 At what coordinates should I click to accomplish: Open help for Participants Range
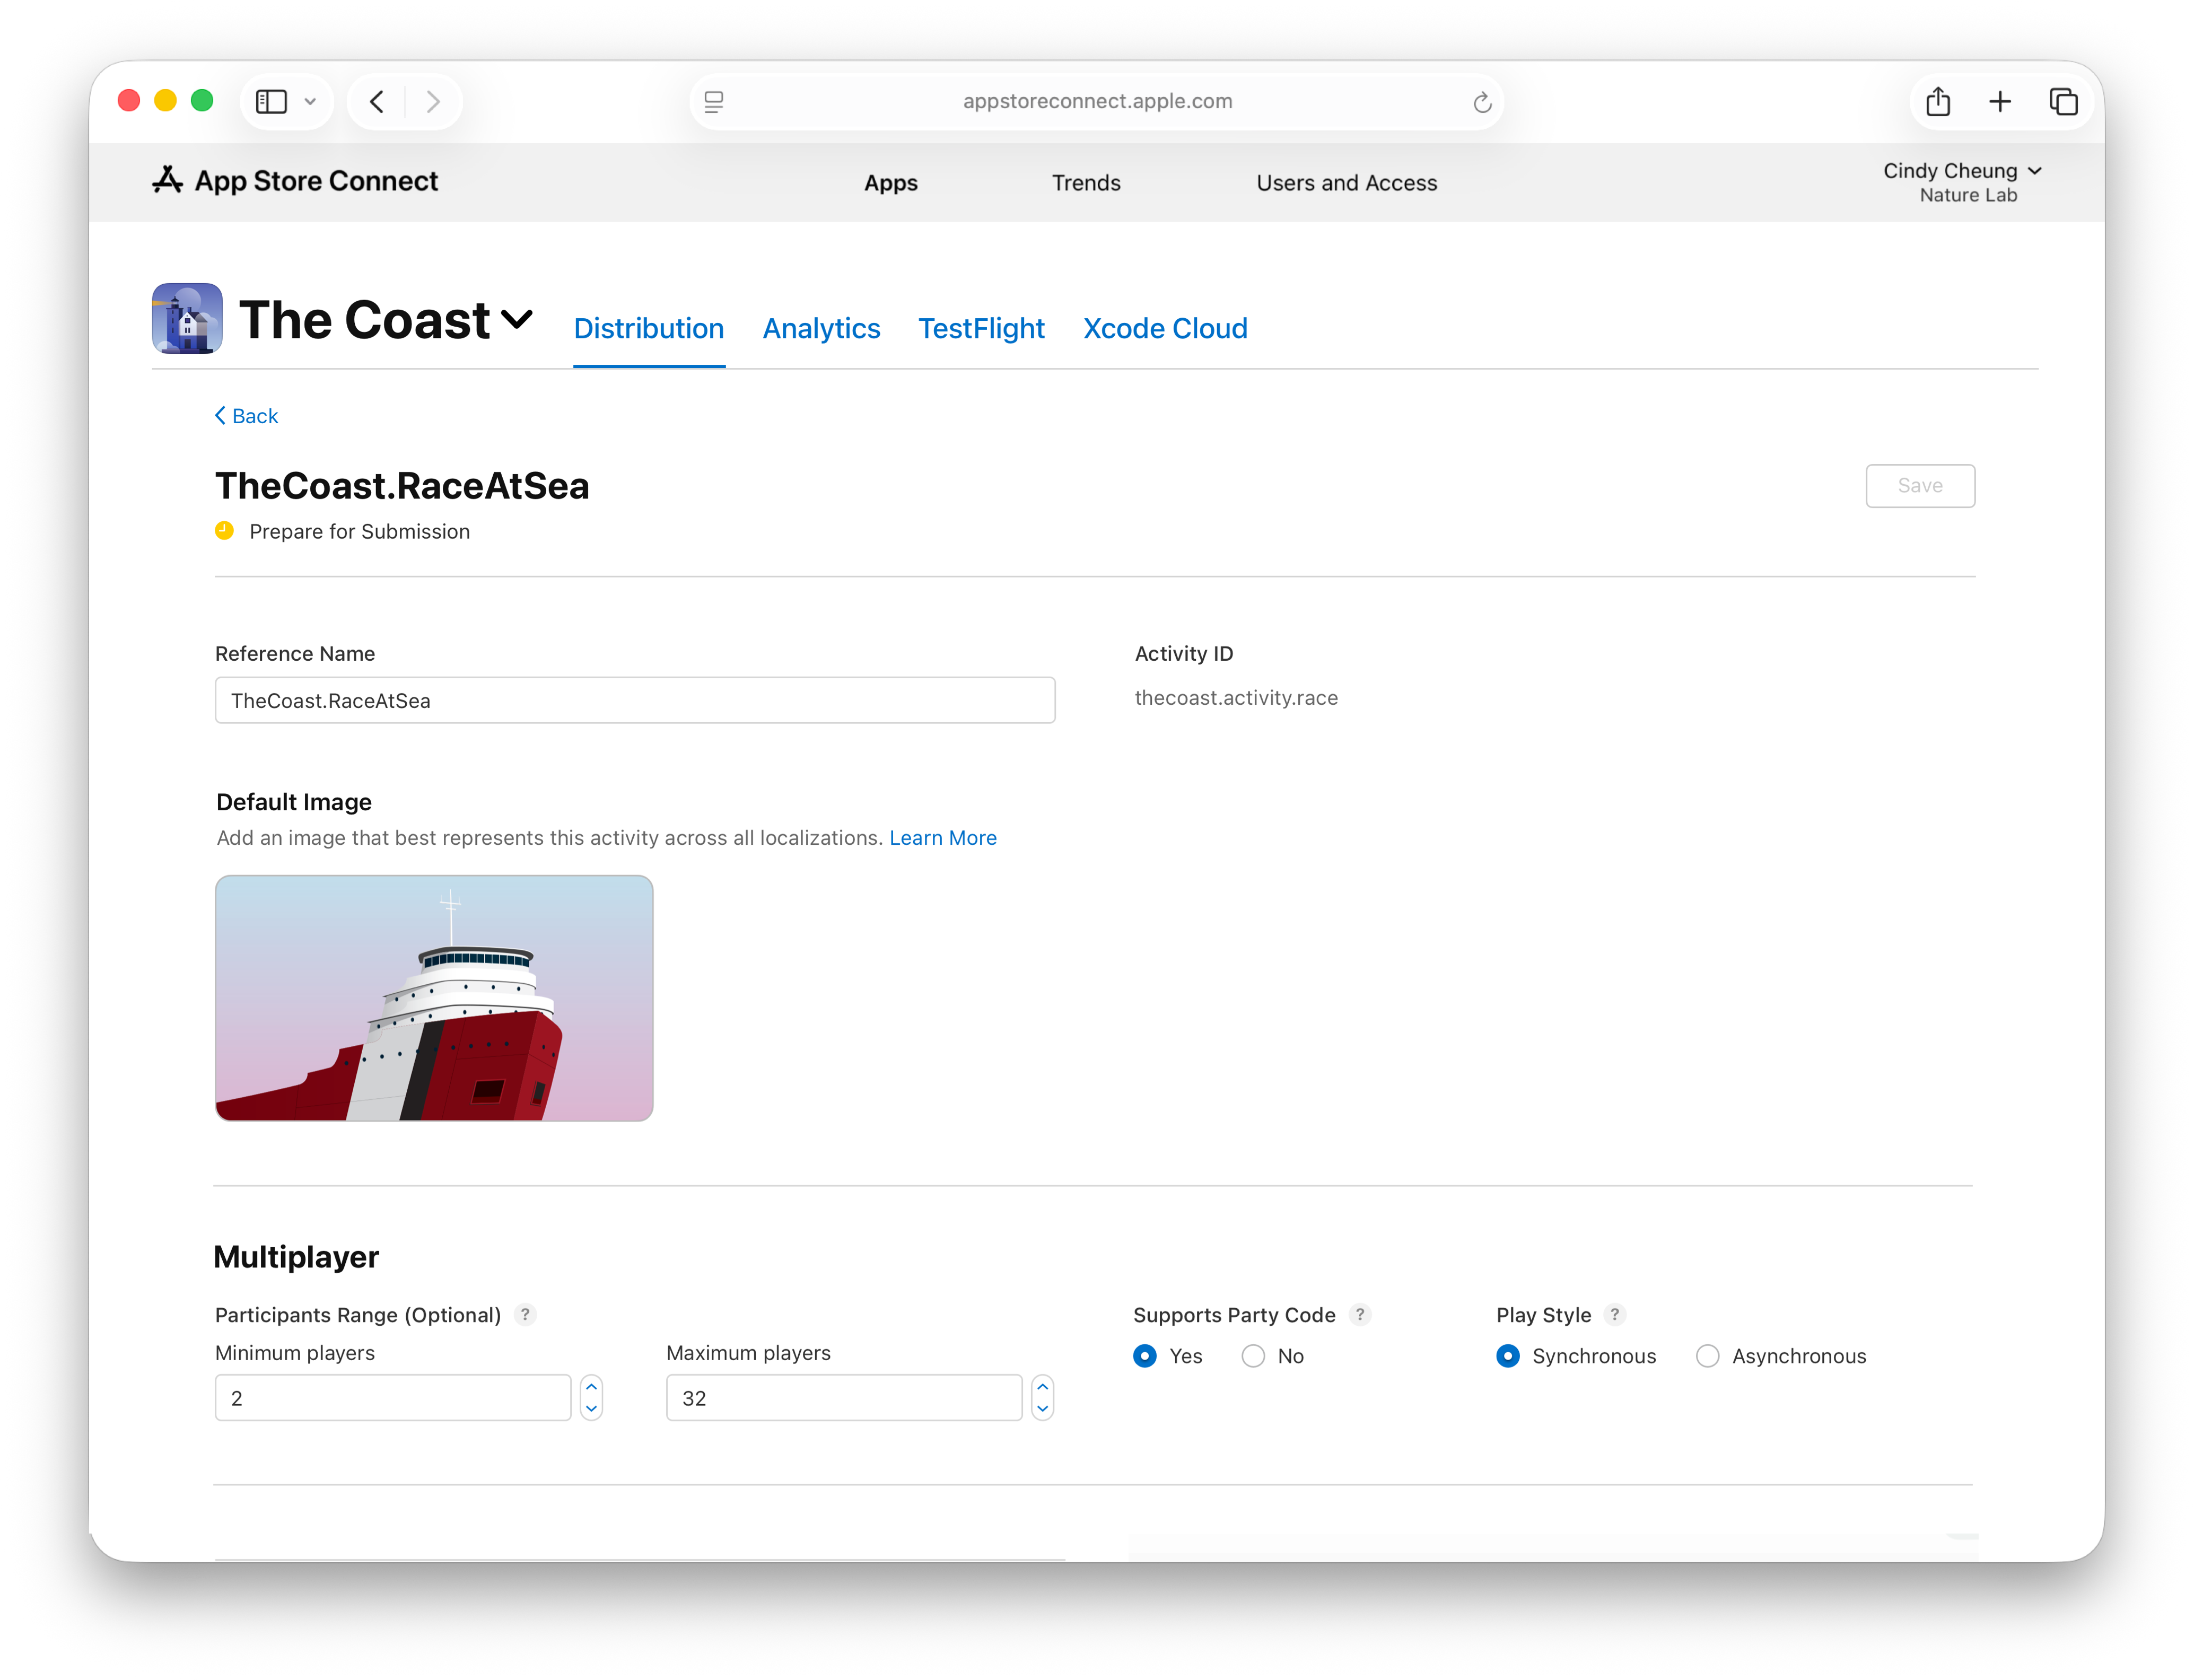click(526, 1315)
